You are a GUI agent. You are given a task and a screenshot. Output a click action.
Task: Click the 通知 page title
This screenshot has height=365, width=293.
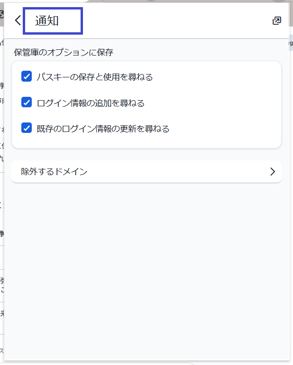pyautogui.click(x=47, y=21)
